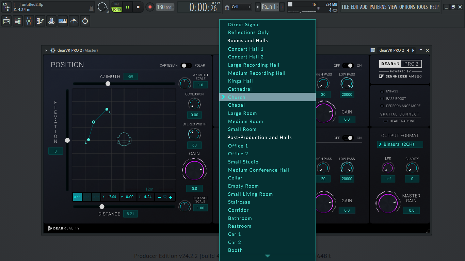Open the piano roll keyboard icon

pyautogui.click(x=63, y=21)
